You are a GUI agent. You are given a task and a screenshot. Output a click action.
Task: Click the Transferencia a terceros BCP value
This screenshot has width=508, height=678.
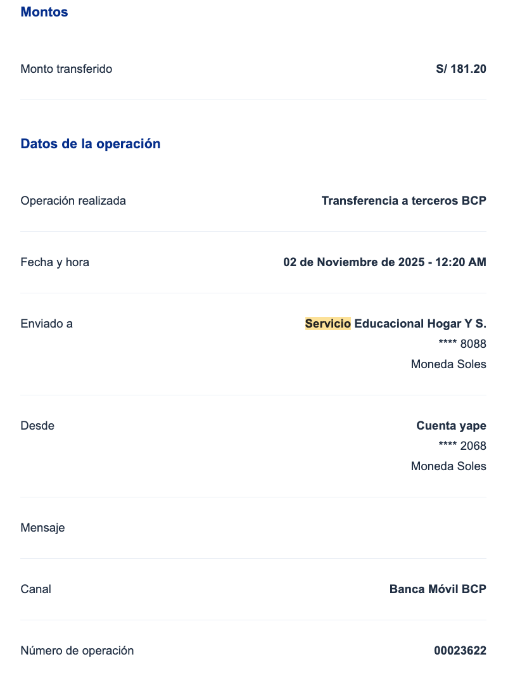[x=403, y=201]
